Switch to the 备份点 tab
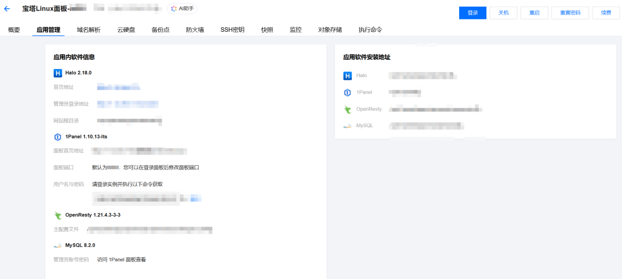 (161, 30)
